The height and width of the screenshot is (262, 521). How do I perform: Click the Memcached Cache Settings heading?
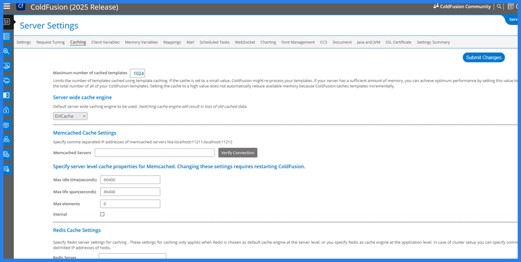[85, 133]
